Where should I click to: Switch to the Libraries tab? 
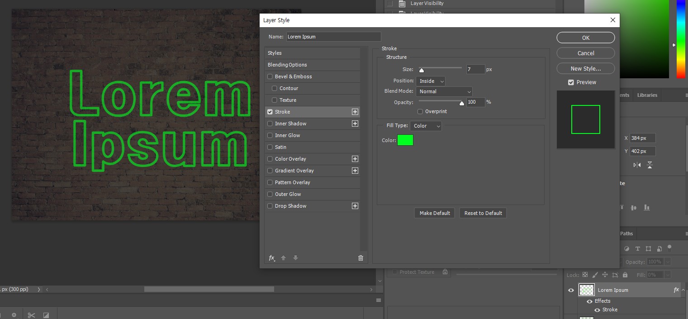click(x=647, y=95)
